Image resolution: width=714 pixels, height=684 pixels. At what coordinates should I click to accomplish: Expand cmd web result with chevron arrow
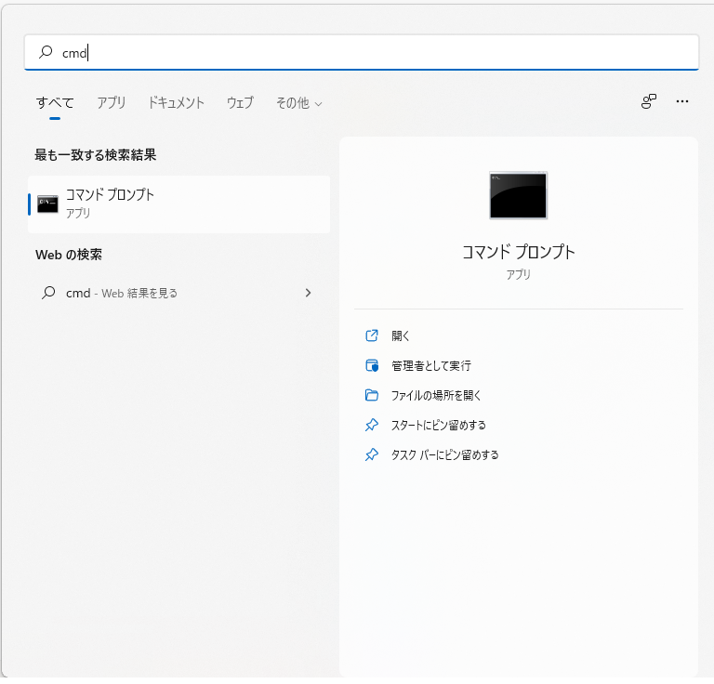309,293
